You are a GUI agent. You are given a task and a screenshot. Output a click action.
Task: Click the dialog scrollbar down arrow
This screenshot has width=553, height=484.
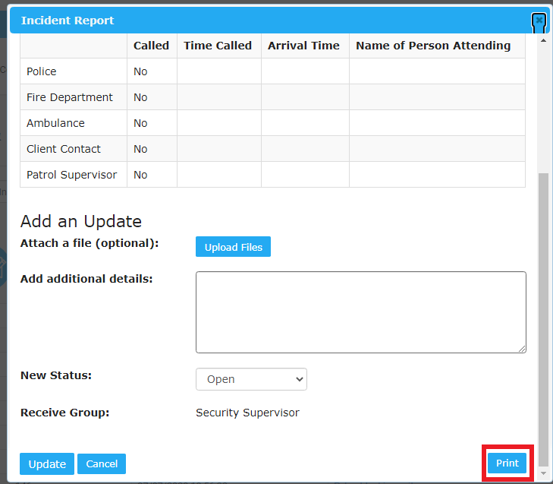tap(542, 473)
